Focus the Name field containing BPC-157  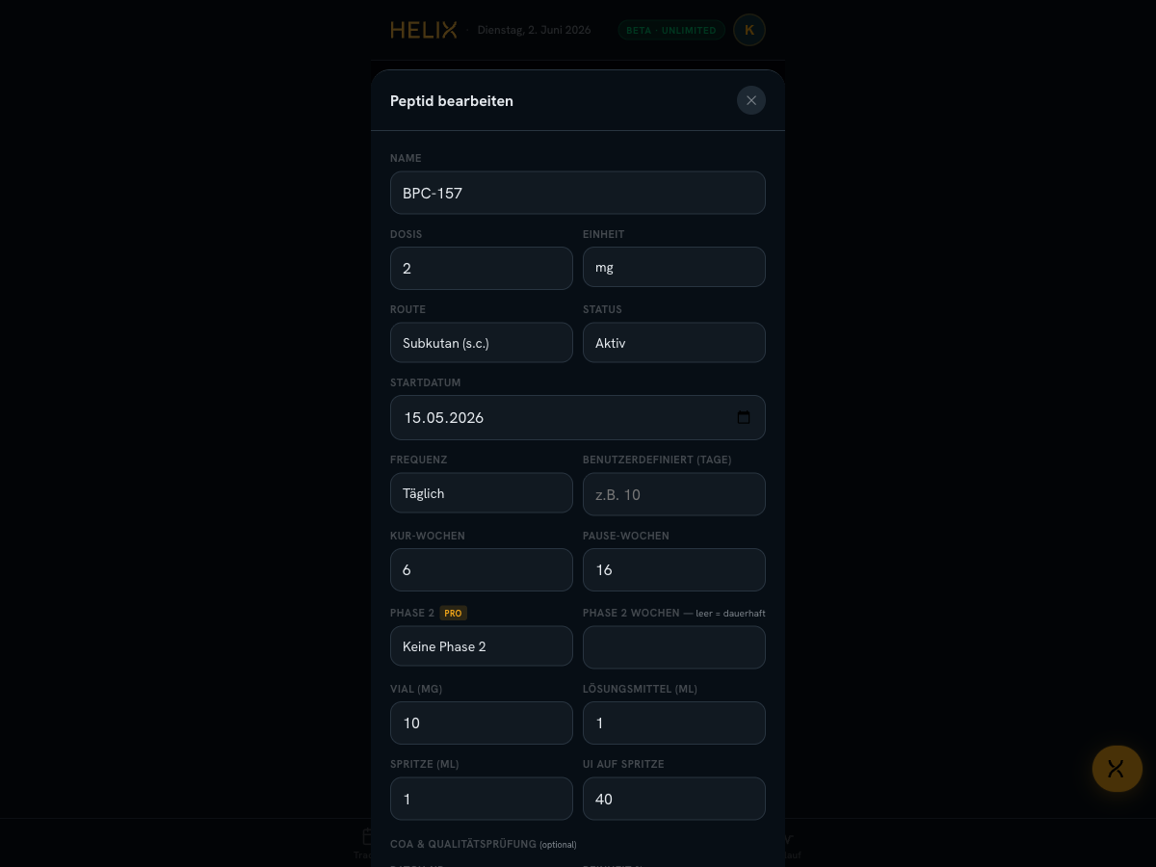point(578,193)
